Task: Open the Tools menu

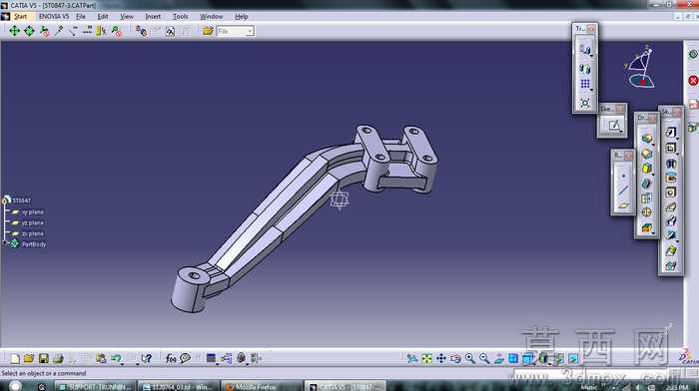Action: tap(180, 17)
